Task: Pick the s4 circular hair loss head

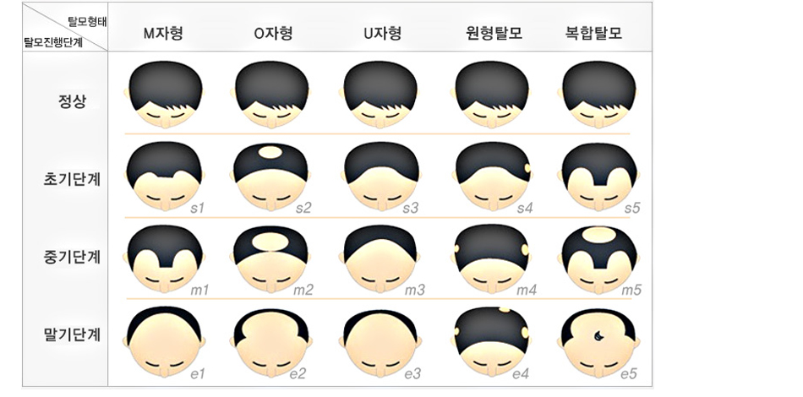Action: (492, 176)
